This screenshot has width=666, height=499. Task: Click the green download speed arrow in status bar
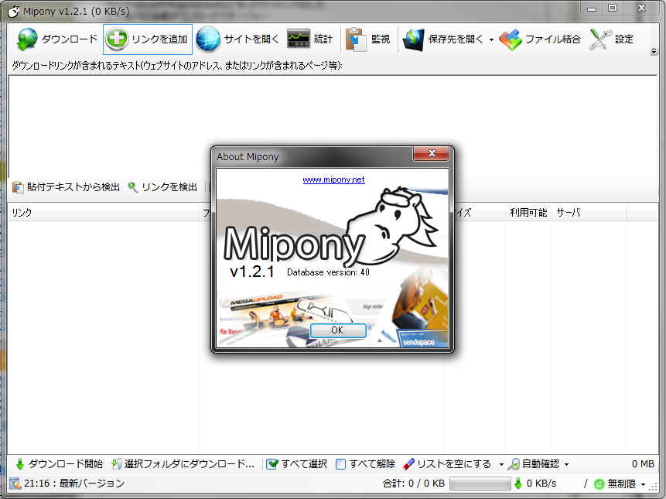pos(518,484)
